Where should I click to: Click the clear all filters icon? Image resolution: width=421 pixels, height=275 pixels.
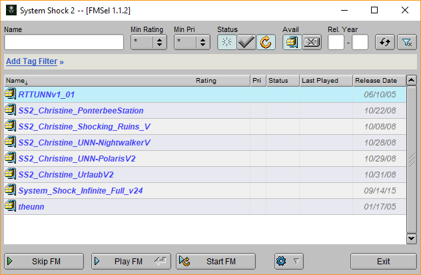(406, 42)
